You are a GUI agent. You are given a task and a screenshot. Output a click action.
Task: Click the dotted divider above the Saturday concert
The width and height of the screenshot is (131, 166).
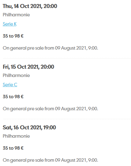(x=67, y=119)
